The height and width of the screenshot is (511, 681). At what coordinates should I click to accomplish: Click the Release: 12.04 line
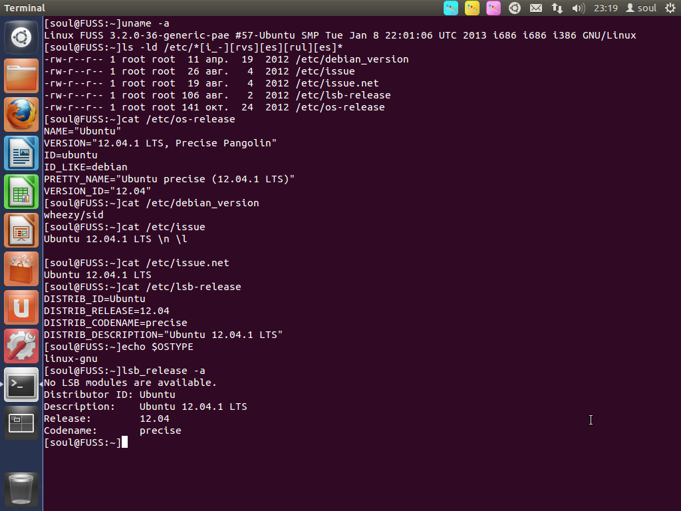click(x=106, y=419)
